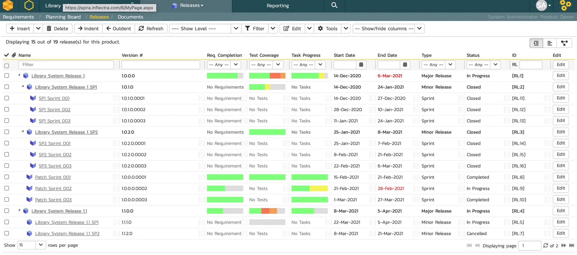Collapse the Library System Release 1 SP2 node
Screen dimensions: 577x255
tap(23, 132)
